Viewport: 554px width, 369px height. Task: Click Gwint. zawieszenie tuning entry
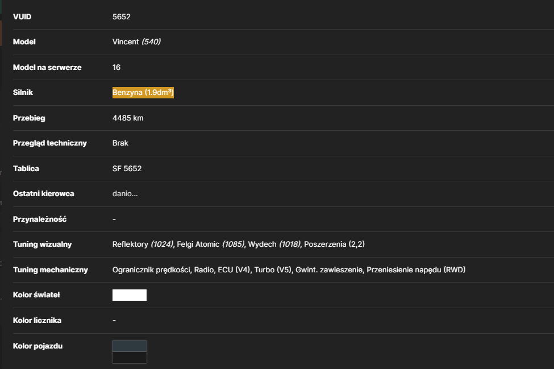click(x=328, y=270)
